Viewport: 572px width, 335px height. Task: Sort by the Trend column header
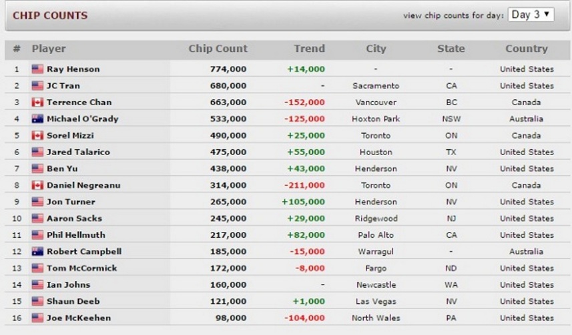pyautogui.click(x=309, y=49)
